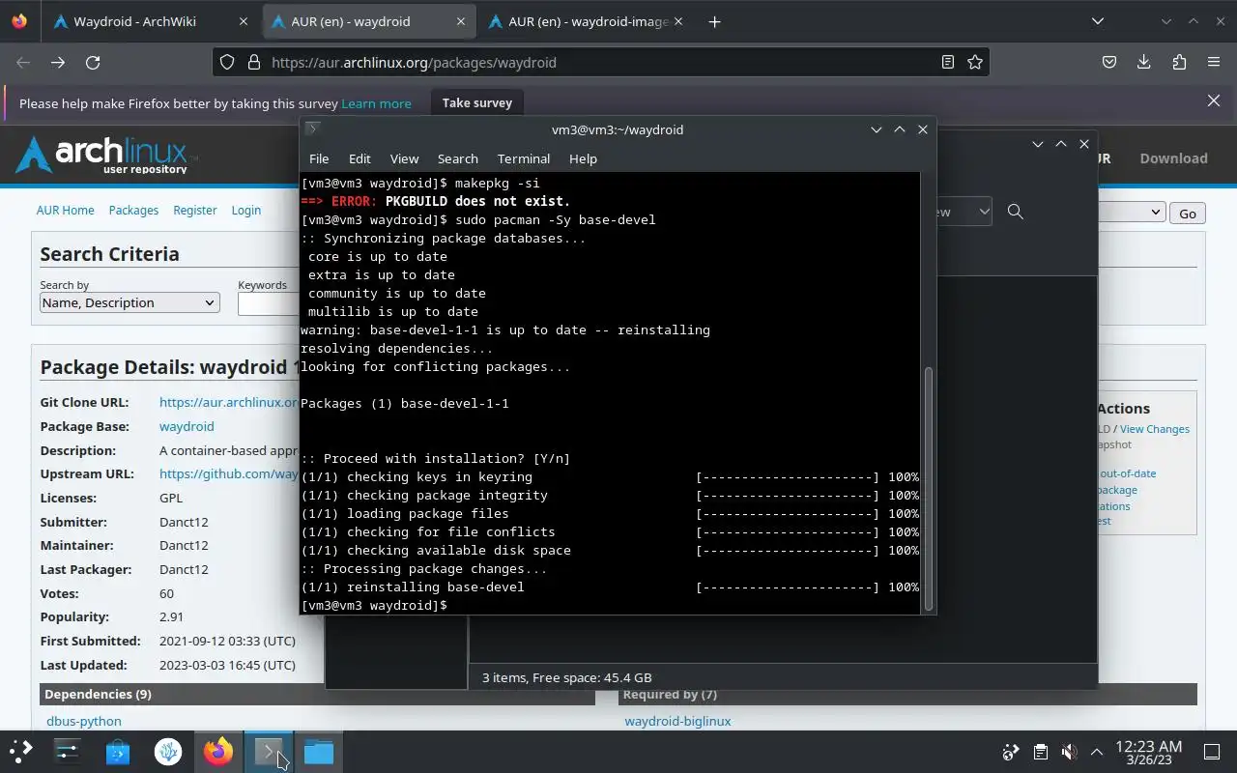Open the clipboard tray icon
Image resolution: width=1237 pixels, height=773 pixels.
(1040, 752)
